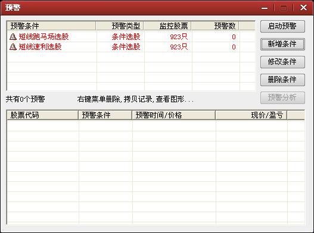Screen dimensions: 314x233
Task: Select the 短线速利选股 row
Action: [131, 47]
